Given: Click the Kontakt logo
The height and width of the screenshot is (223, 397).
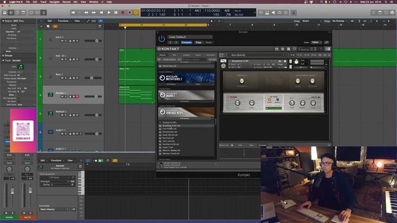Looking at the screenshot, I should [x=168, y=49].
